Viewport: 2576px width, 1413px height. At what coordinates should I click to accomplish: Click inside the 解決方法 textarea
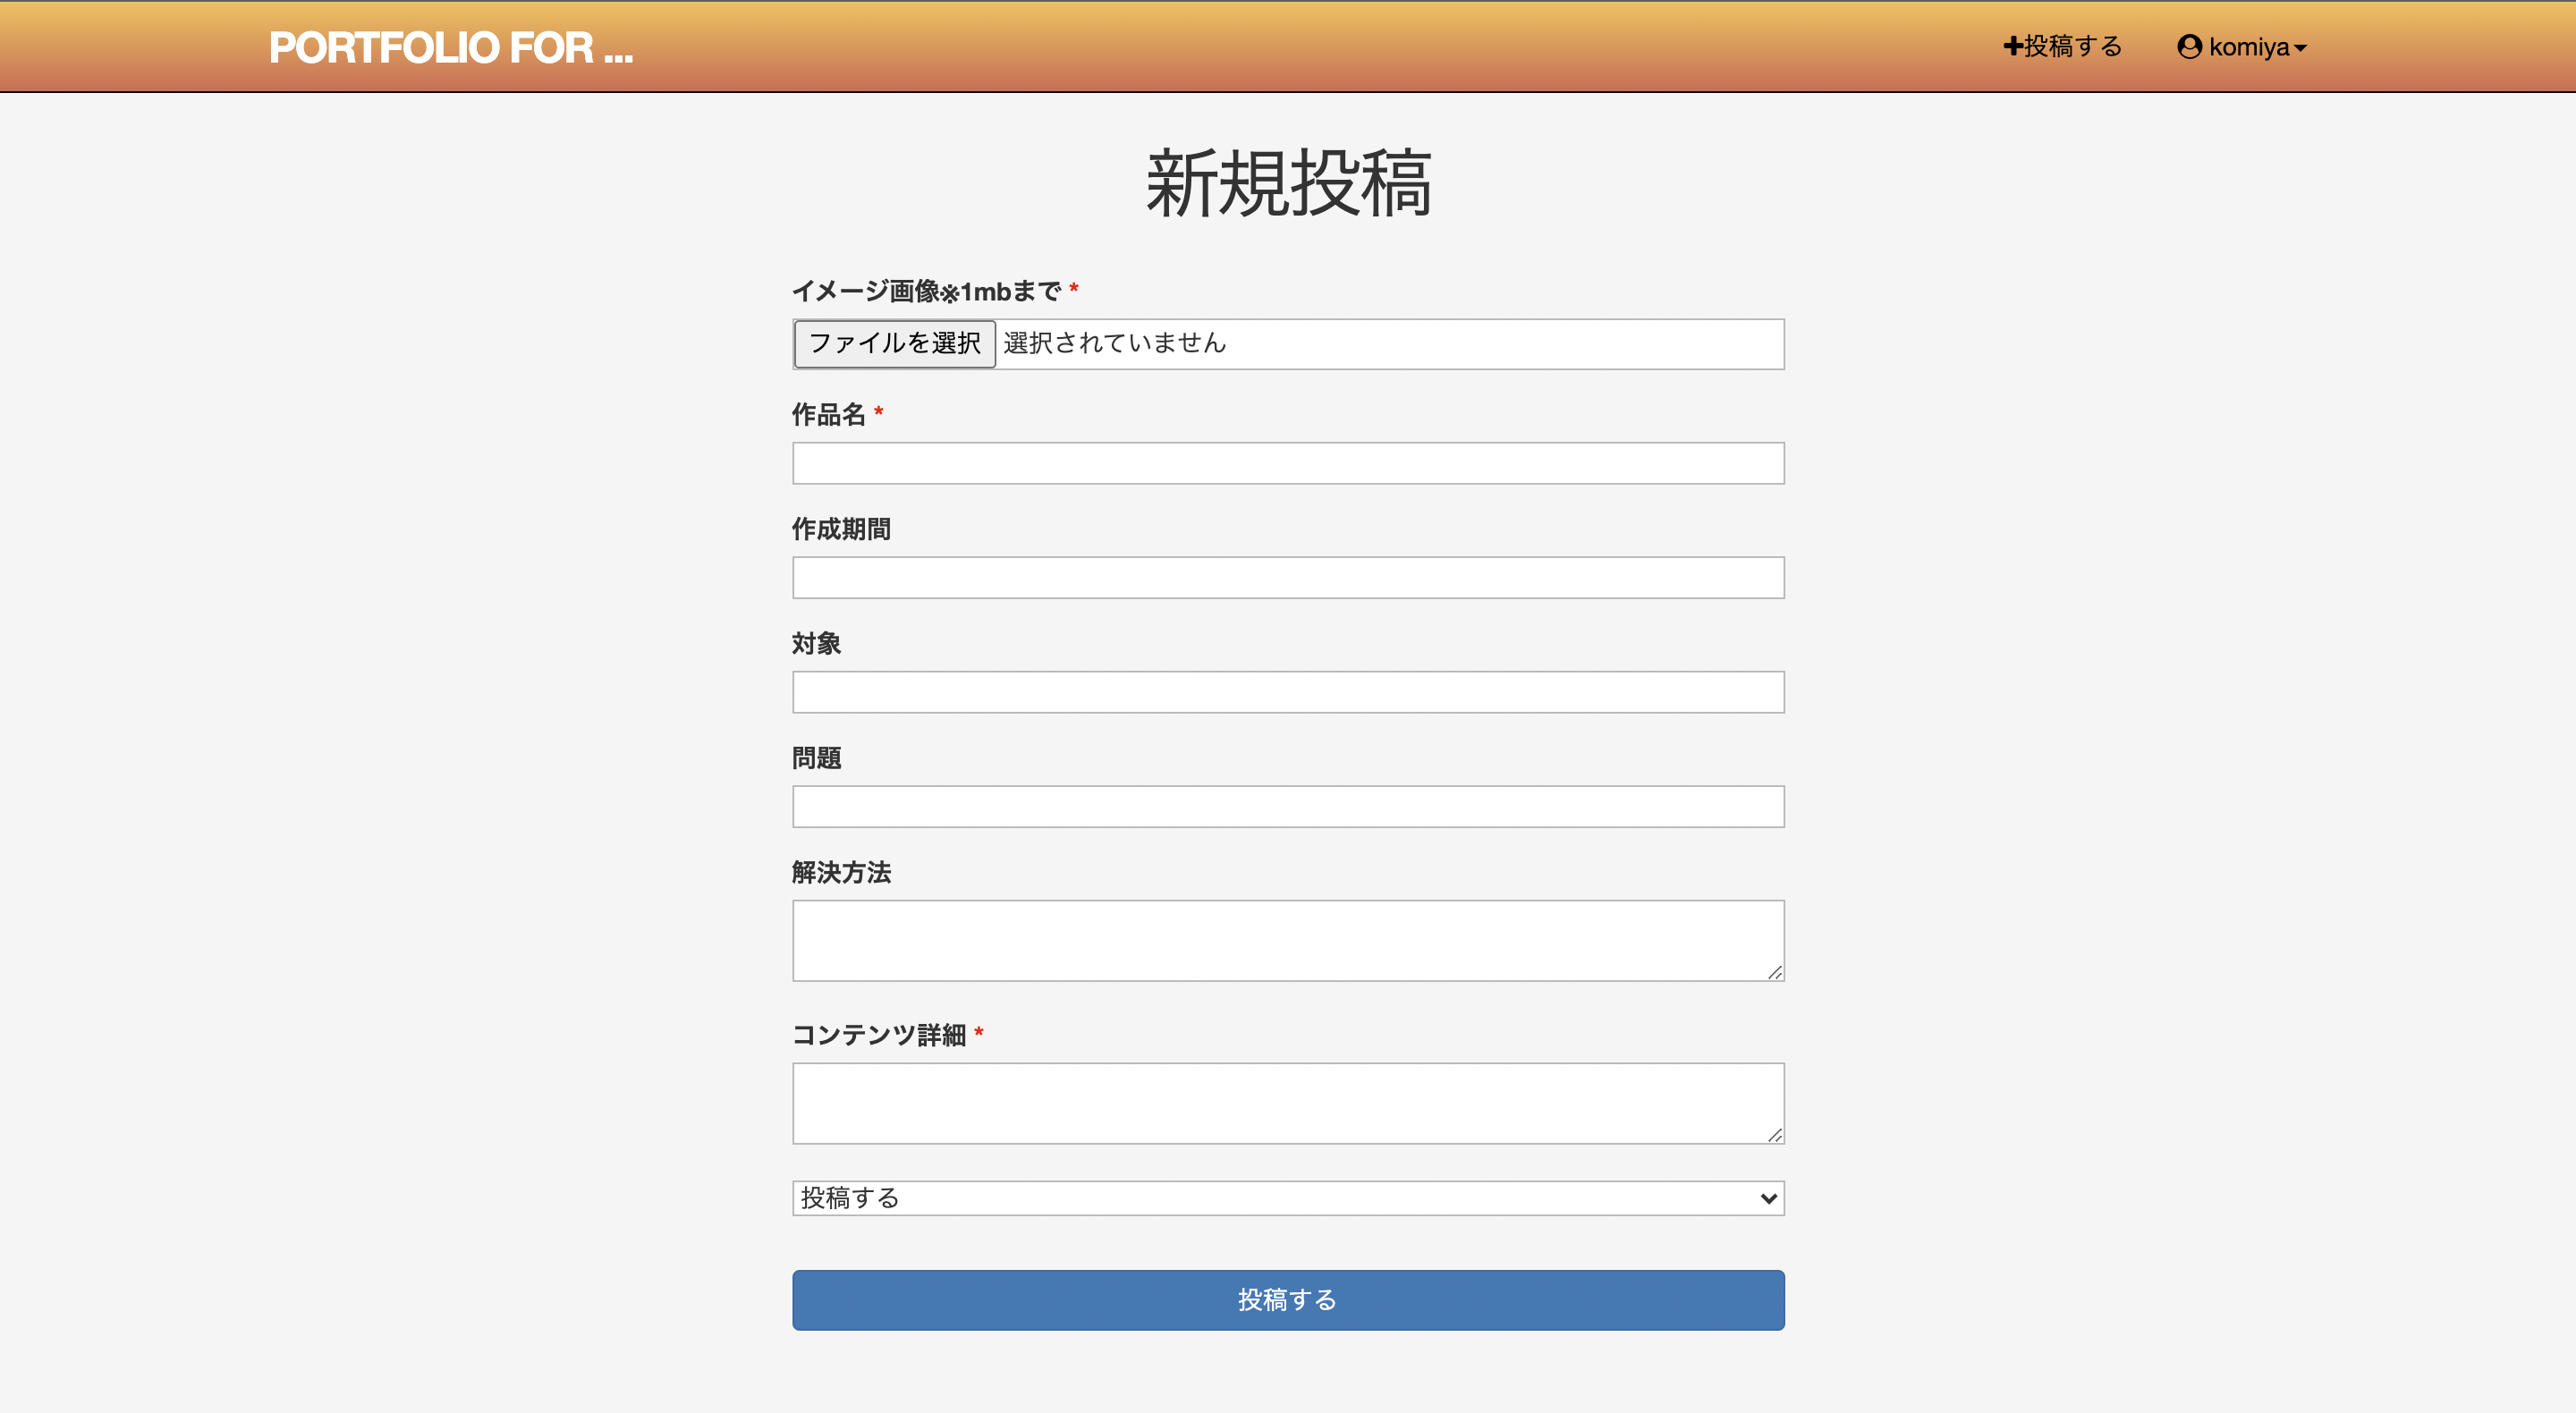pyautogui.click(x=1288, y=940)
